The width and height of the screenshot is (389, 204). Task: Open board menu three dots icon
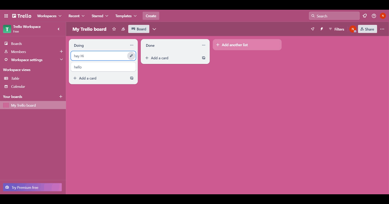pyautogui.click(x=382, y=29)
